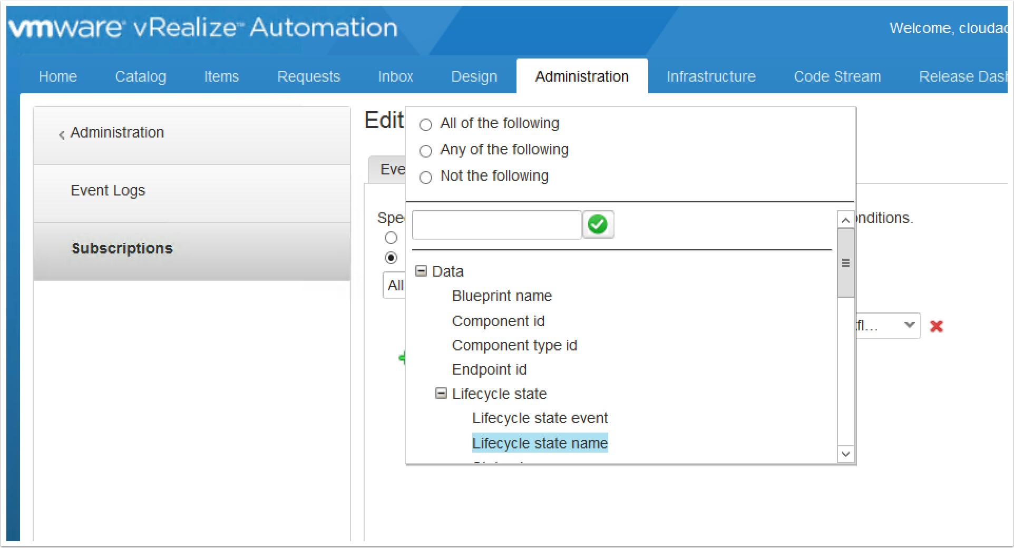
Task: Select the Administration tab
Action: tap(582, 76)
